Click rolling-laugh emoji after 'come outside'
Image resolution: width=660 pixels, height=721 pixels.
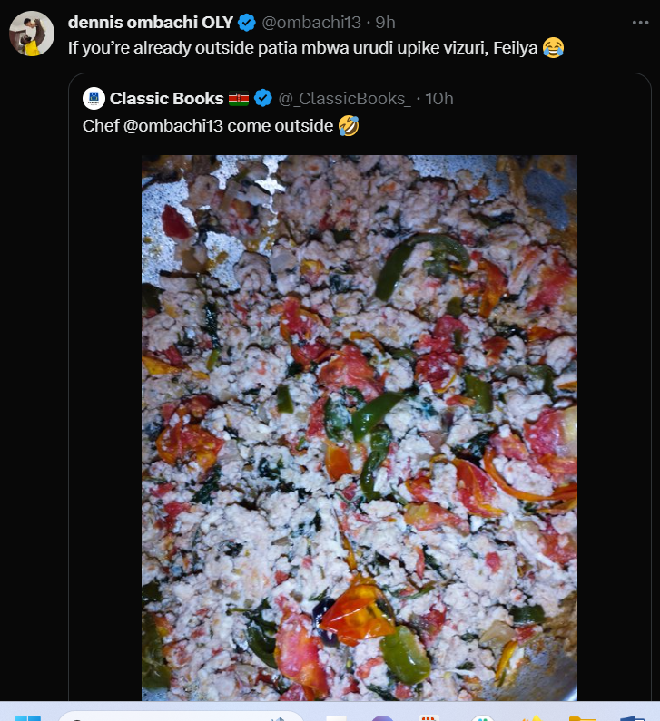(349, 125)
